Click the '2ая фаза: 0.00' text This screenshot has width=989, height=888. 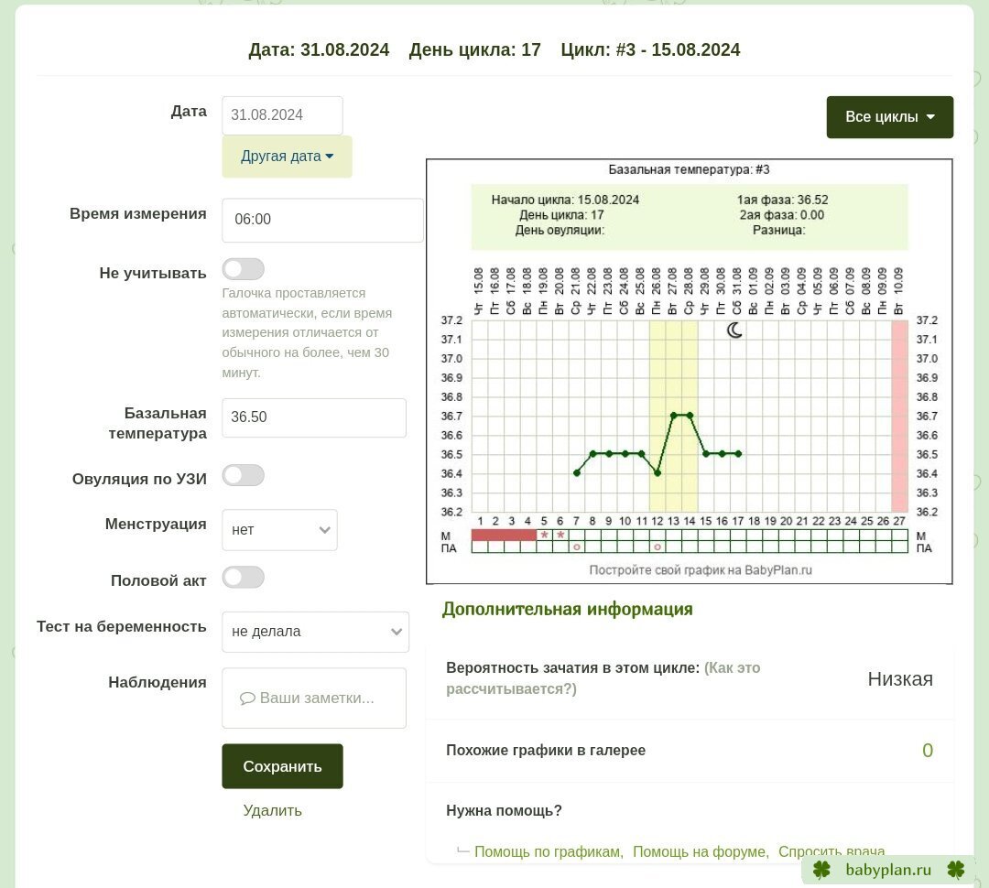[781, 215]
